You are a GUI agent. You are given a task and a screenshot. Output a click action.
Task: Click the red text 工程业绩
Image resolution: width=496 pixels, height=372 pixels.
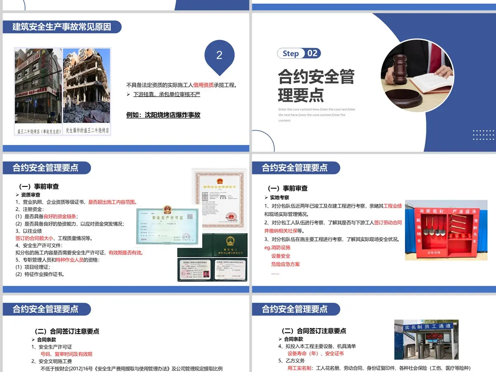click(x=393, y=206)
